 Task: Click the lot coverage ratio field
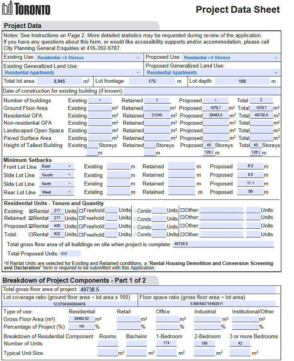pyautogui.click(x=70, y=304)
